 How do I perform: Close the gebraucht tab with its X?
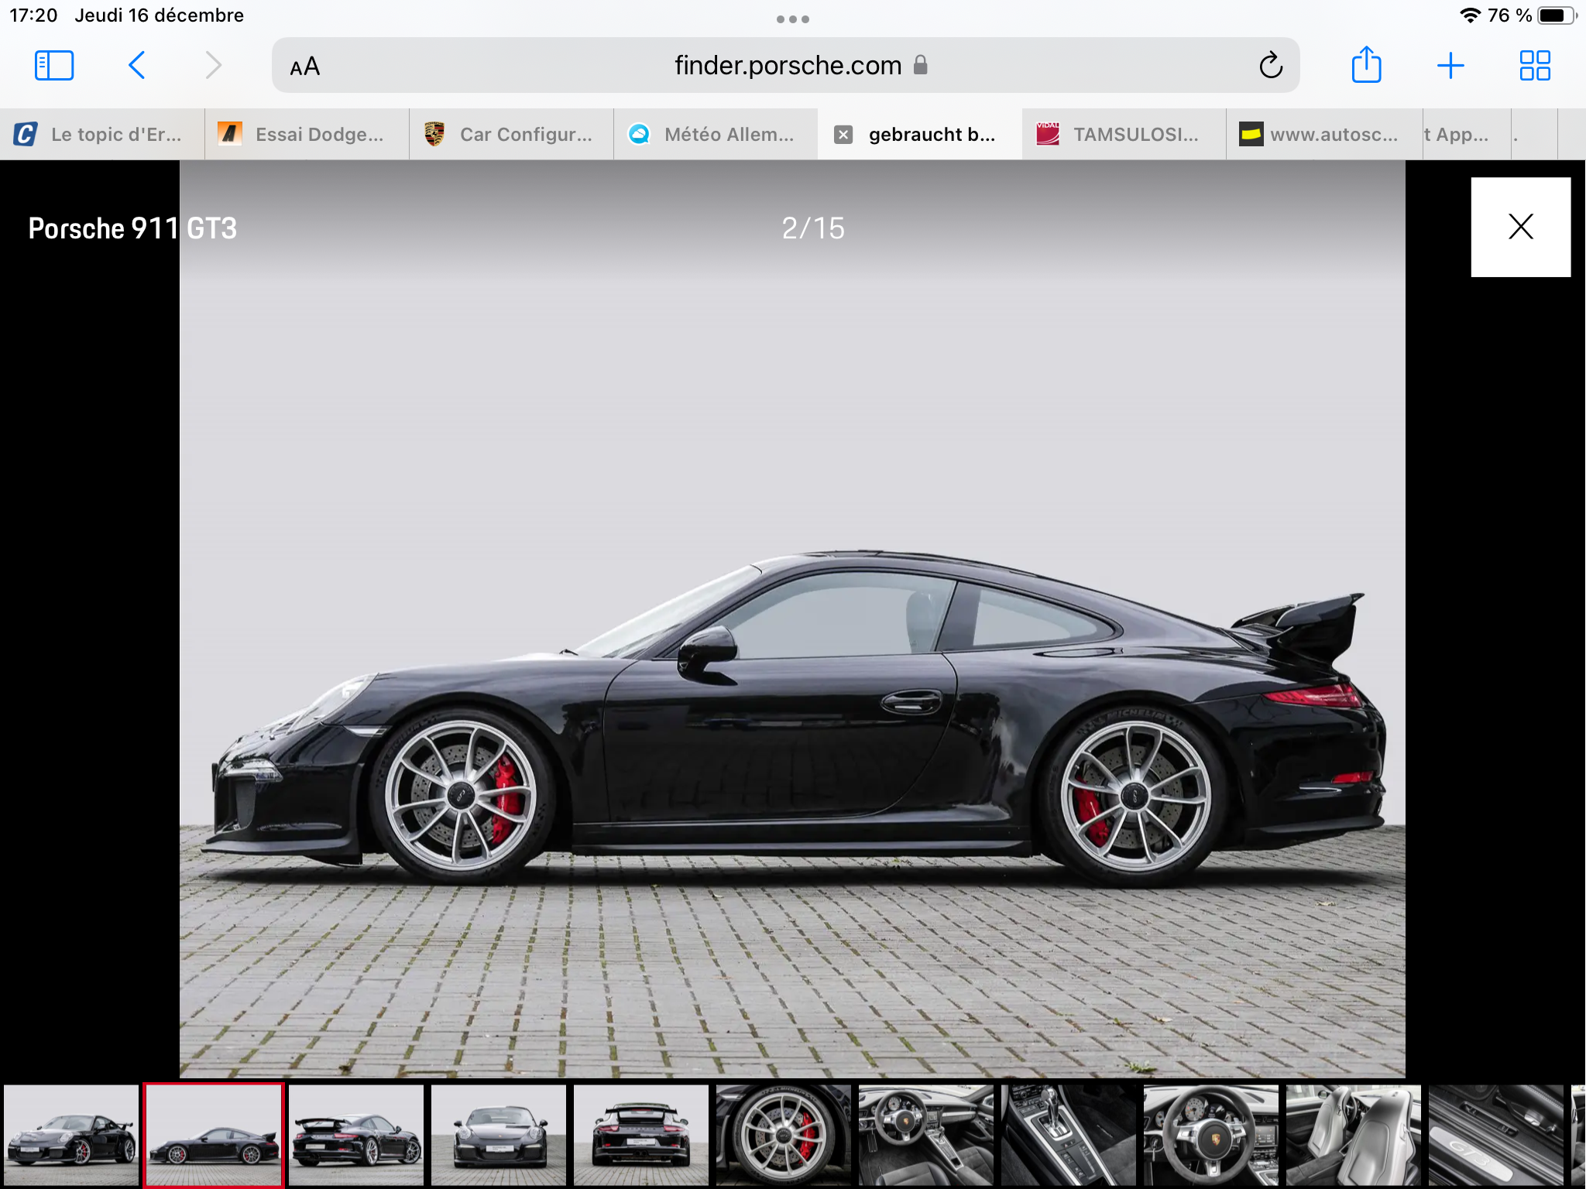point(843,135)
